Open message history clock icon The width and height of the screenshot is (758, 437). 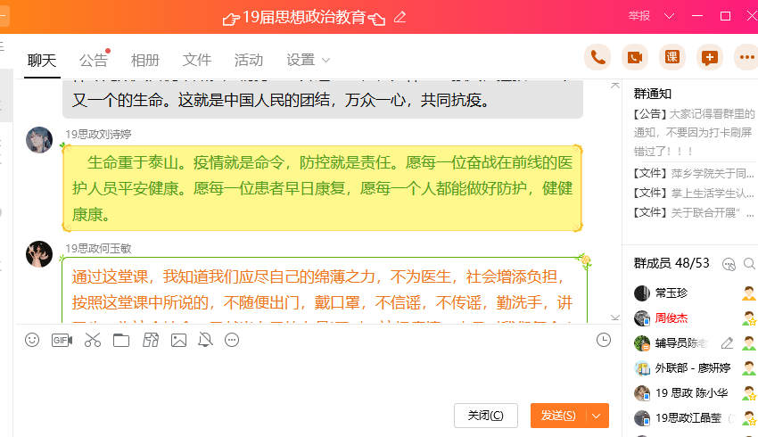coord(604,340)
